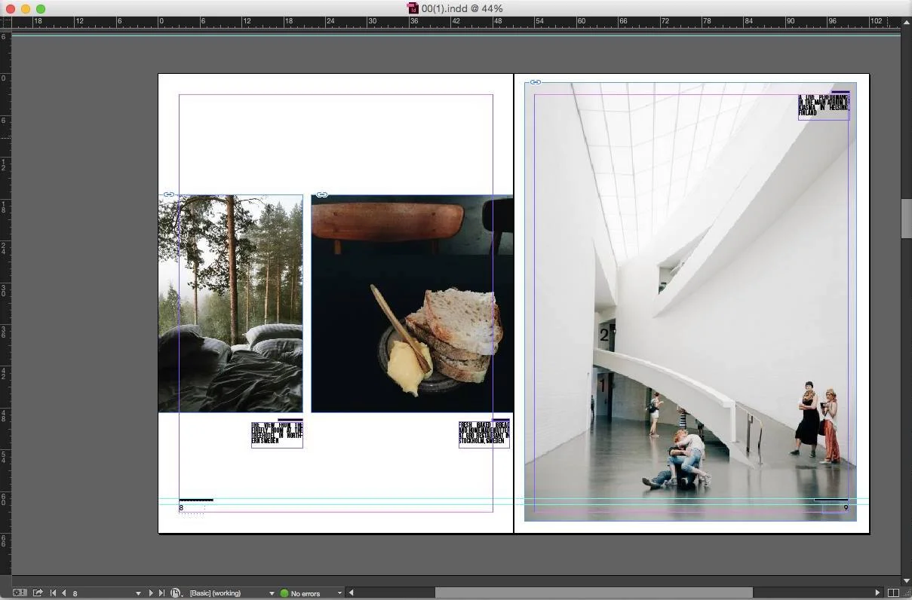Image resolution: width=912 pixels, height=600 pixels.
Task: Click the horizontal ruler at top
Action: [456, 23]
